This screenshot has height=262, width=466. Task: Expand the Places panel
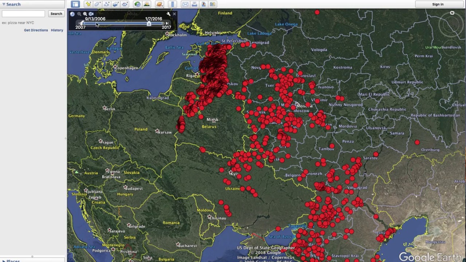3,261
